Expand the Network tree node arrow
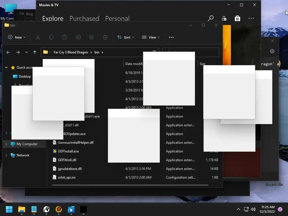 click(6, 155)
